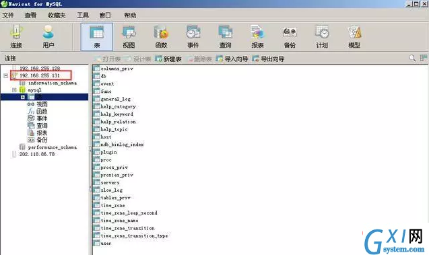Image resolution: width=429 pixels, height=255 pixels.
Task: Launch 导入向导 (Import Wizard)
Action: click(232, 59)
